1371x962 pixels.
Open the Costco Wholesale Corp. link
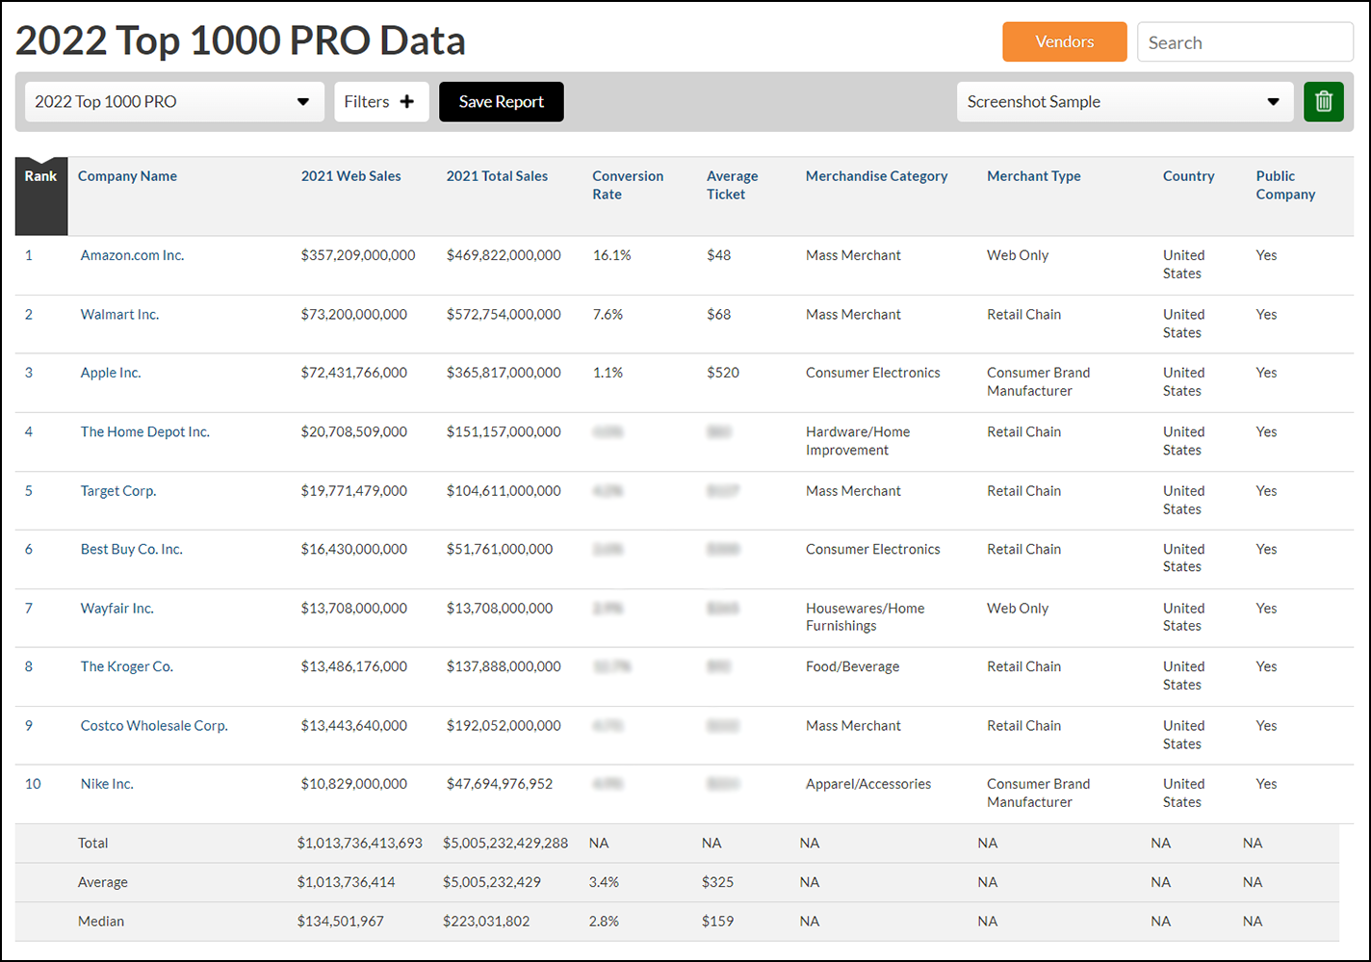154,726
